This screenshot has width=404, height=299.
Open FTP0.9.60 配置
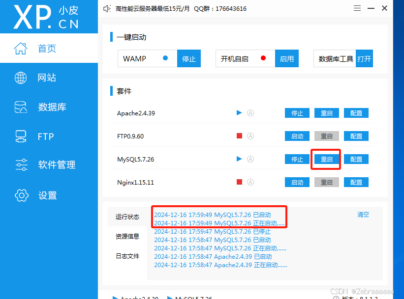coord(356,136)
